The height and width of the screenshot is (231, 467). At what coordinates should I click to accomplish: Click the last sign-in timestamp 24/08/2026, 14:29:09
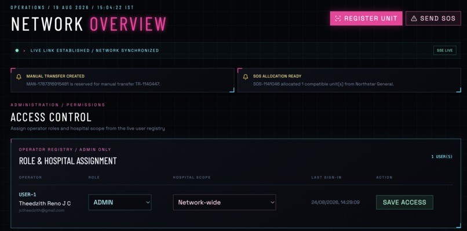point(335,203)
